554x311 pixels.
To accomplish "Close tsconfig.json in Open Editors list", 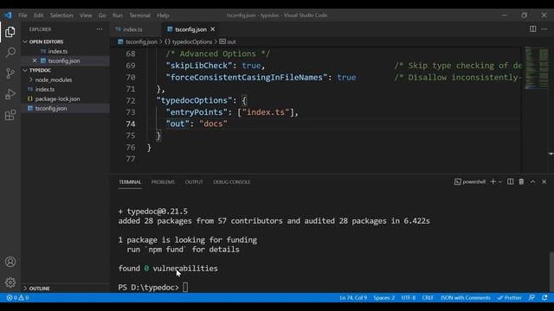I will (x=35, y=60).
